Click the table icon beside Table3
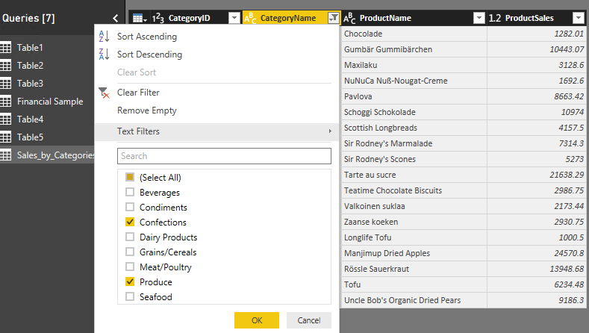Viewport: 589px width, 333px height. pos(6,84)
